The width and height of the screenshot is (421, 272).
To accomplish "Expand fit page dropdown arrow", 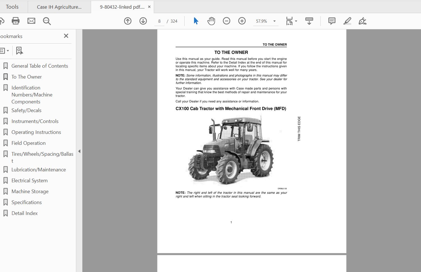I will tap(296, 21).
